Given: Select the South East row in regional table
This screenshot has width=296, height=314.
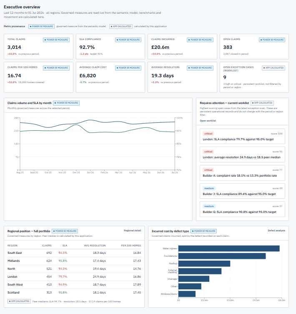Looking at the screenshot, I should 74,253.
